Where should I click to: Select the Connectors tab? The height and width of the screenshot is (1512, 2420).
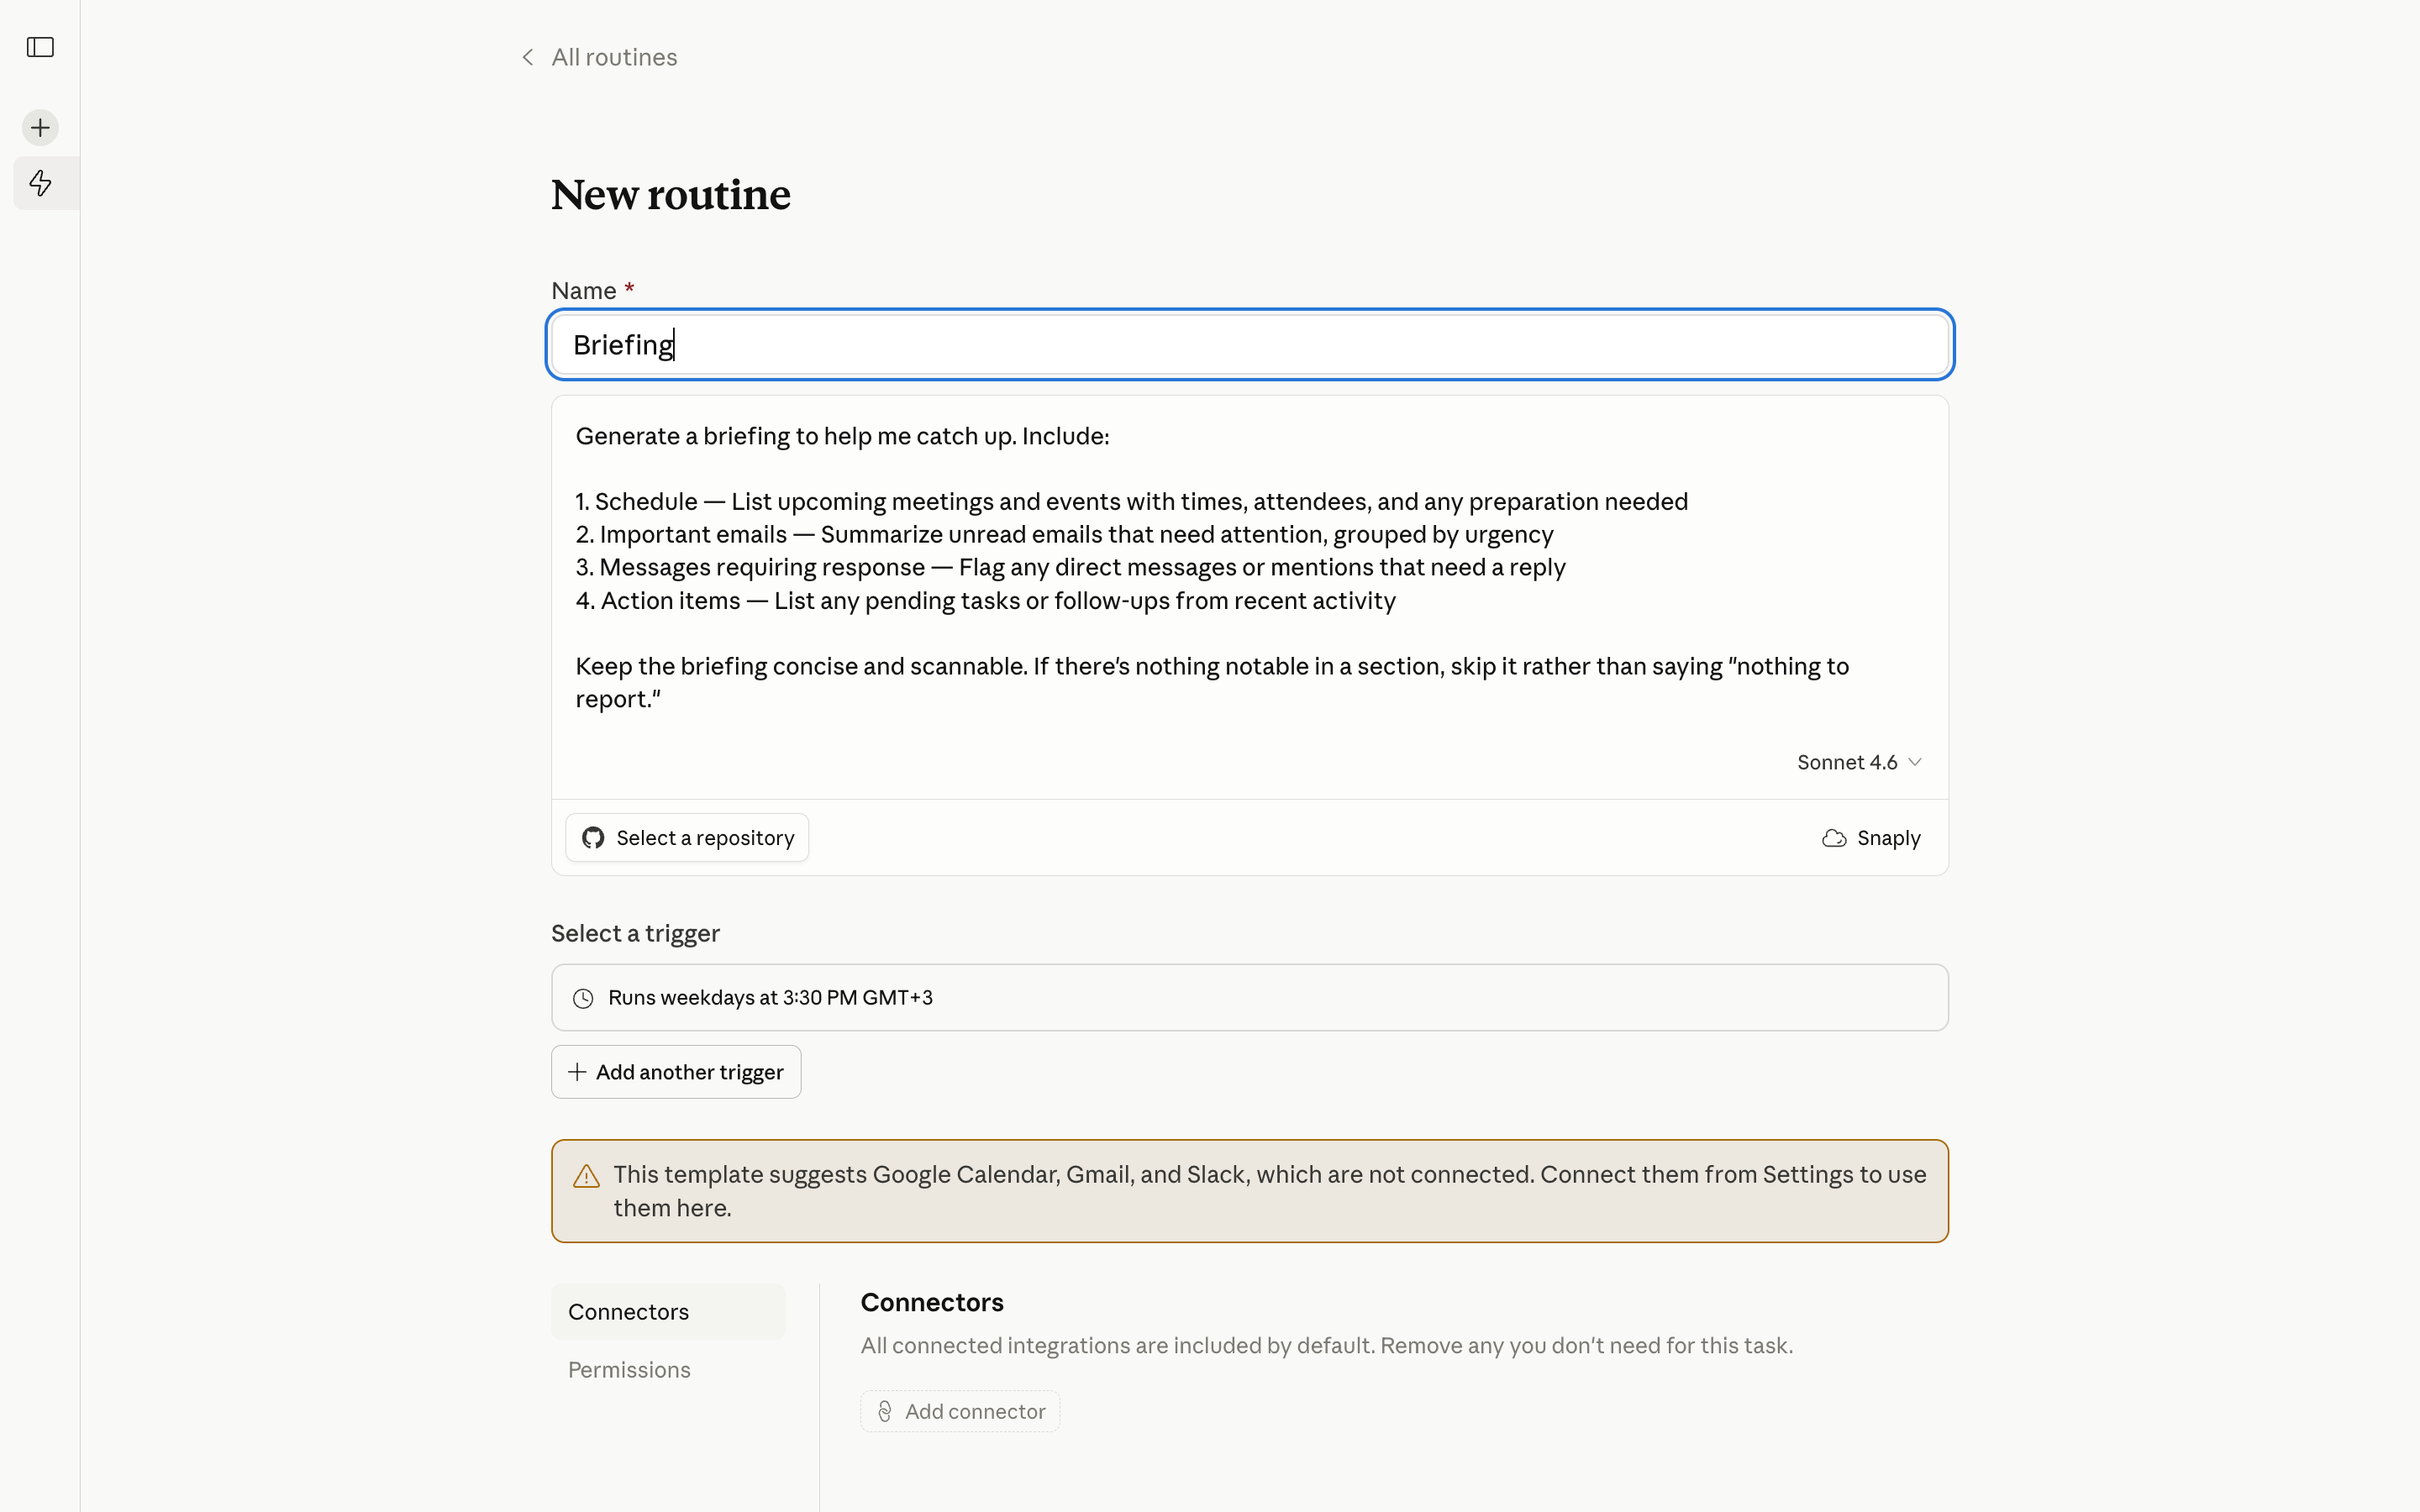668,1312
